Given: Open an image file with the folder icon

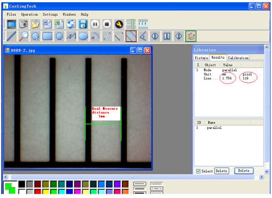Looking at the screenshot, I should coord(35,24).
